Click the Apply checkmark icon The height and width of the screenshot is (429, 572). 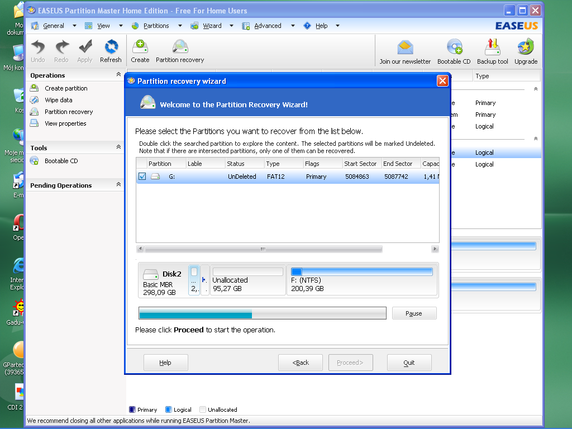click(85, 47)
